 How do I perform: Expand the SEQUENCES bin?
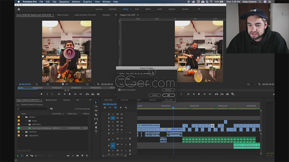tap(23, 135)
